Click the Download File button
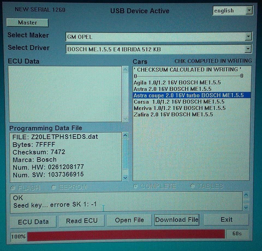The image size is (262, 251). click(x=177, y=220)
